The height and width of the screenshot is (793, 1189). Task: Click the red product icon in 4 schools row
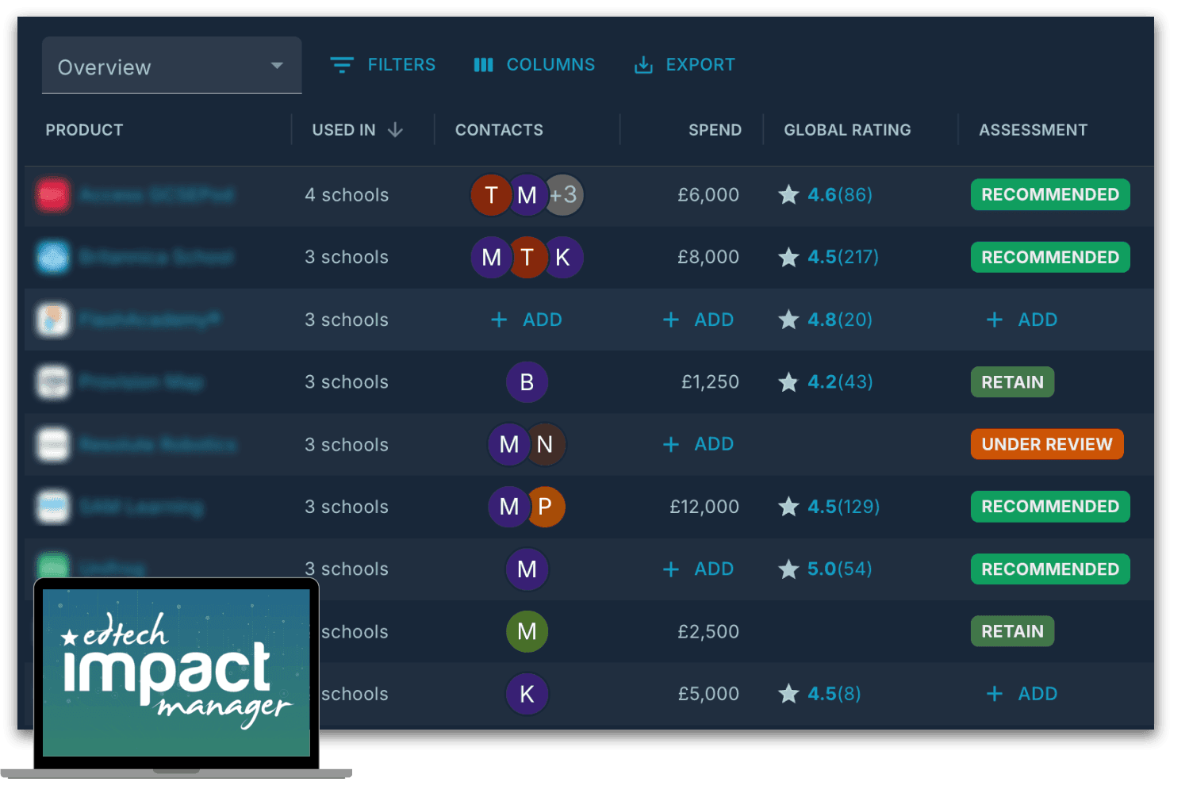coord(53,195)
